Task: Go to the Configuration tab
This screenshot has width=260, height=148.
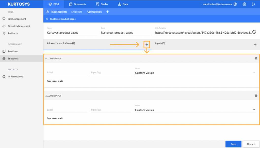Action: tap(94, 11)
